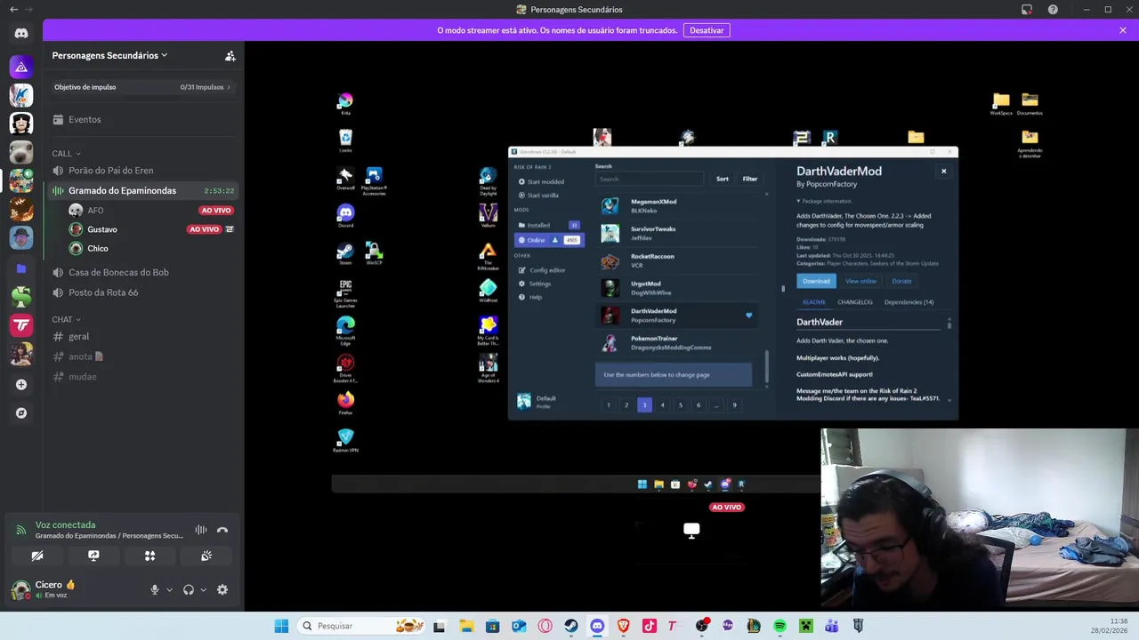This screenshot has width=1139, height=640.
Task: Toggle the camera on/off button
Action: [x=37, y=556]
